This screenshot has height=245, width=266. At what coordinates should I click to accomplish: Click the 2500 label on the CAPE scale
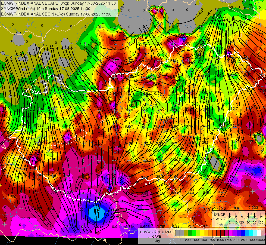pos(245,240)
